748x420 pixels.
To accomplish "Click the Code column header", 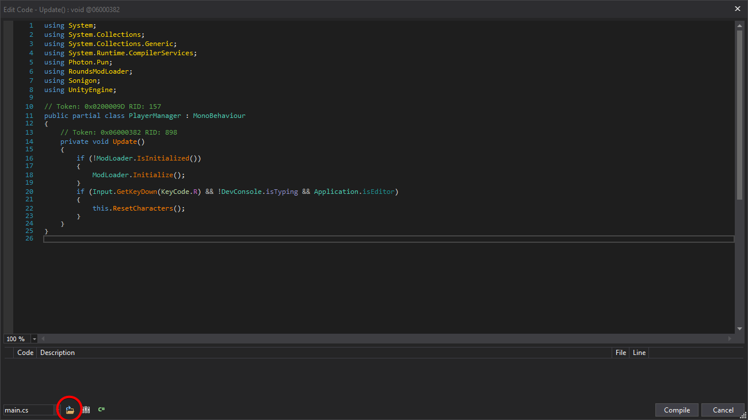I will [25, 352].
